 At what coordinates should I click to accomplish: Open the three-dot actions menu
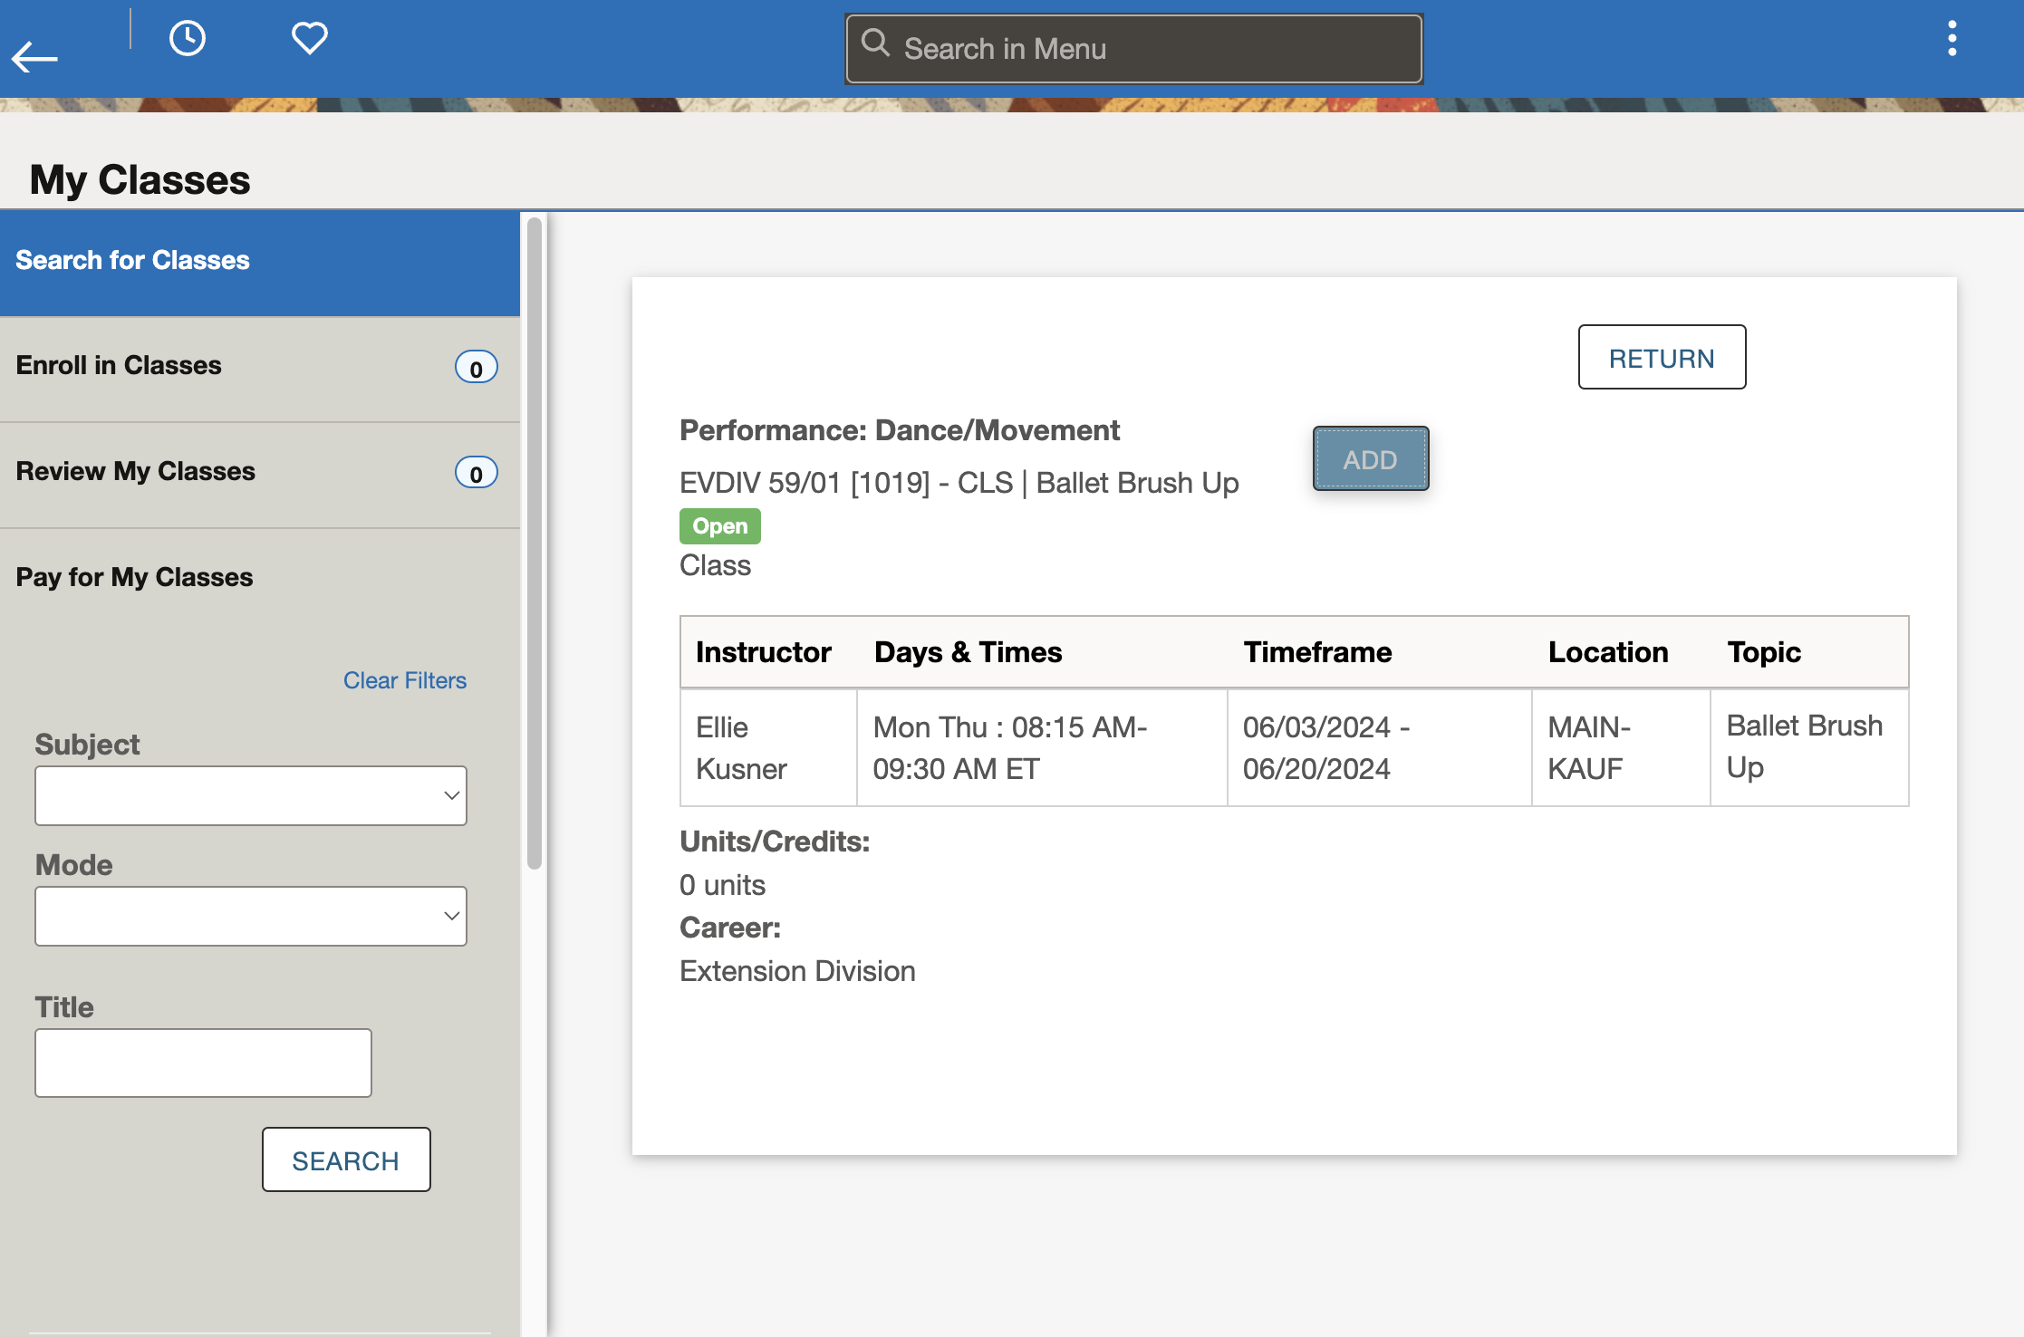point(1952,39)
